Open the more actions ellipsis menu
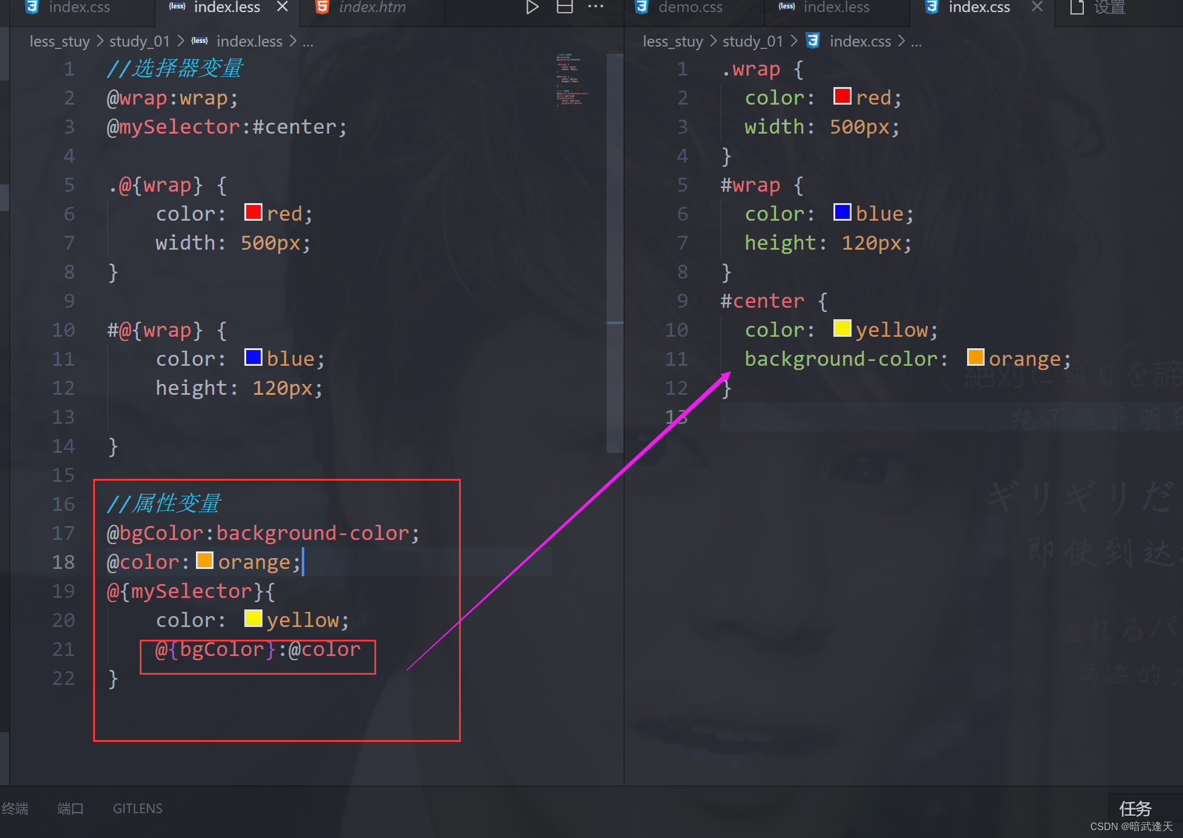This screenshot has height=838, width=1183. coord(596,7)
